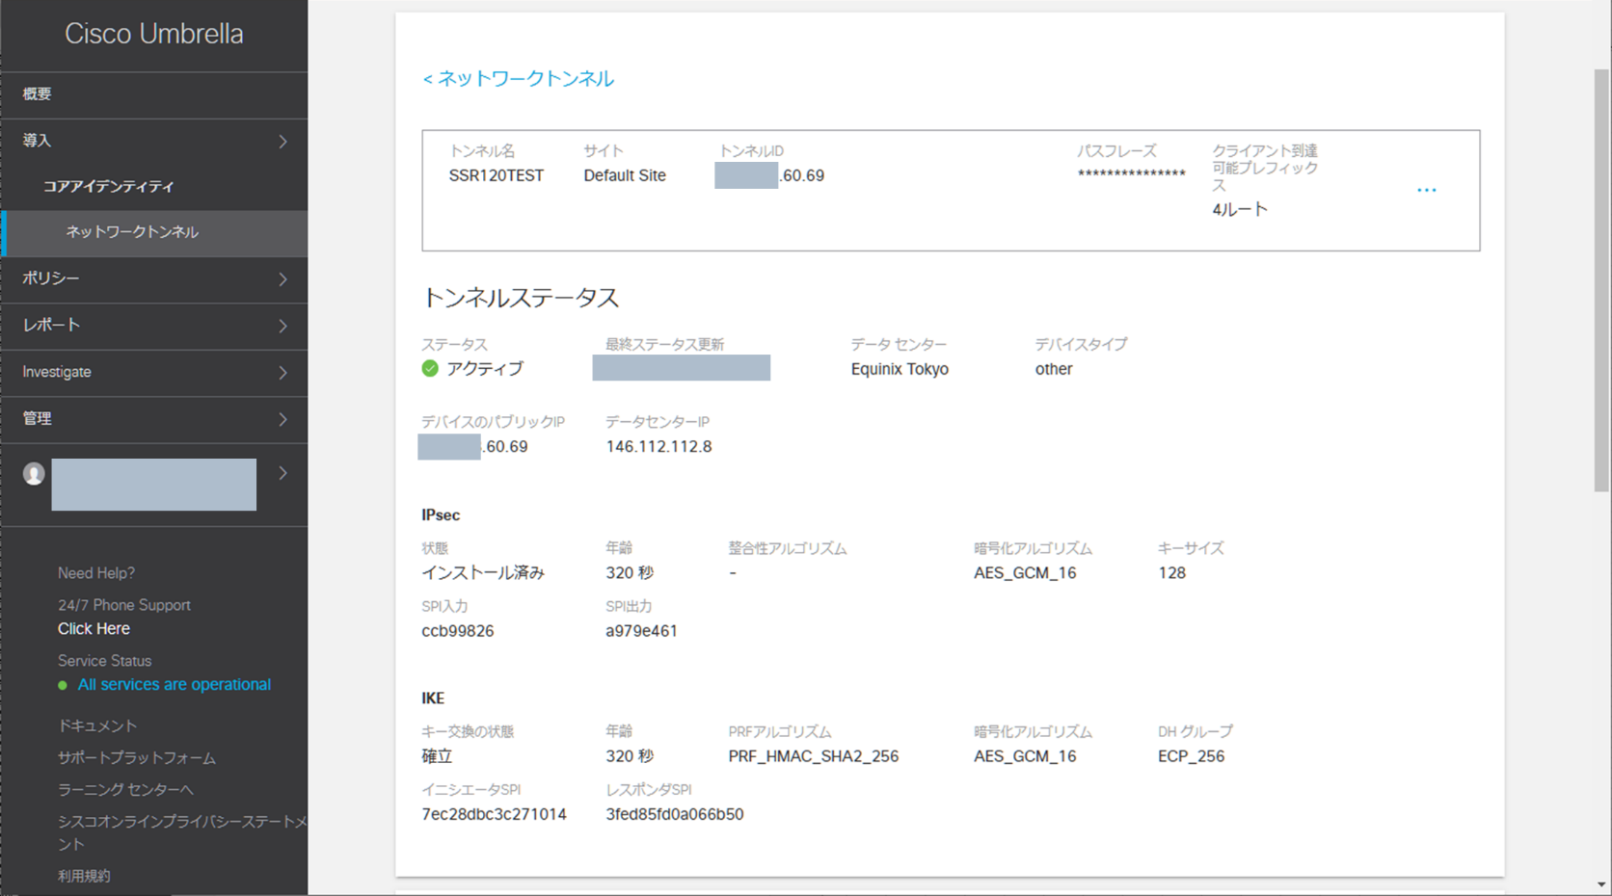Open the サポートプラットフォーム link

tap(137, 758)
